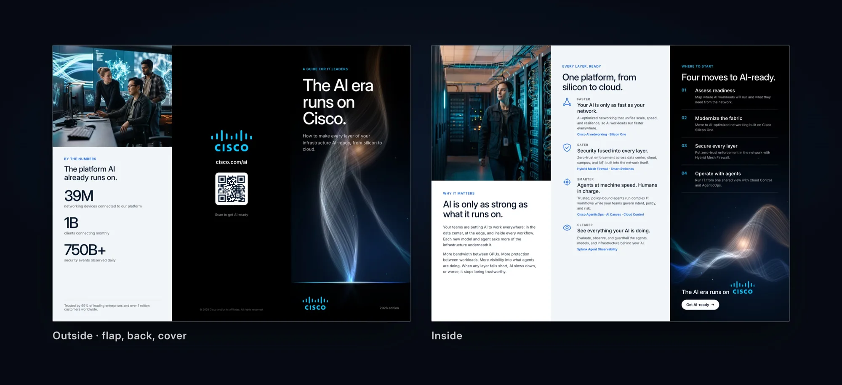Click the 'Why it matters' label
The image size is (842, 385).
(458, 193)
